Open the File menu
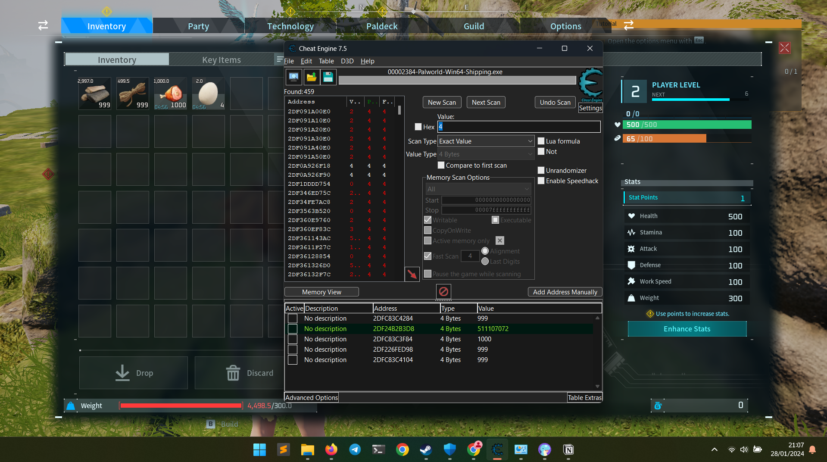This screenshot has height=462, width=827. [289, 61]
